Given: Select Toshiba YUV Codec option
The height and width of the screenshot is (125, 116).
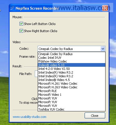Looking at the screenshot, I should pyautogui.click(x=72, y=109).
